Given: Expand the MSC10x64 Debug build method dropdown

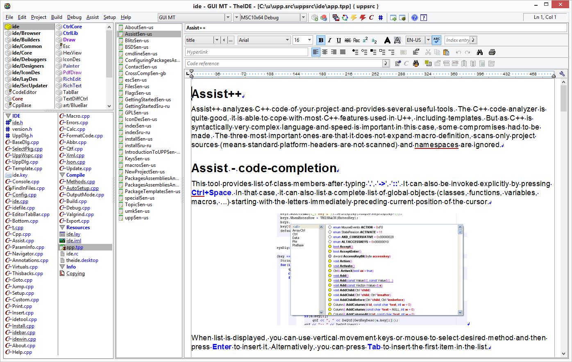Looking at the screenshot, I should pyautogui.click(x=303, y=18).
